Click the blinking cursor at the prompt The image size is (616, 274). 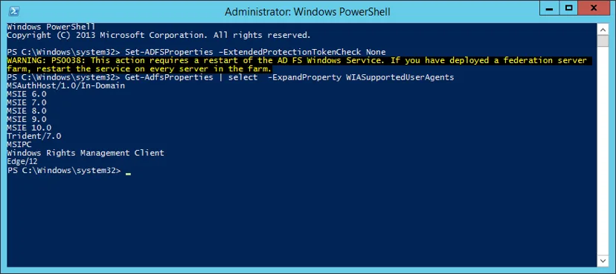pos(128,173)
